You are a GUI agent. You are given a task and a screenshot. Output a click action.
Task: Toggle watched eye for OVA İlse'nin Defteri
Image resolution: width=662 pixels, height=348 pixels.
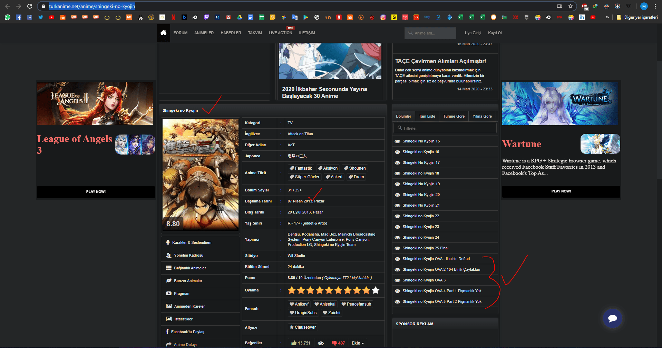tap(397, 259)
